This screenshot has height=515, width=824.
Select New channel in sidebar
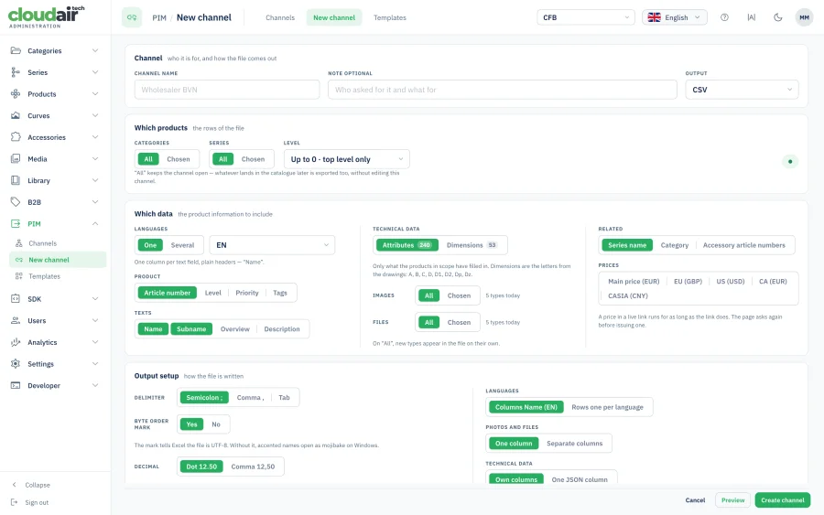pos(58,260)
